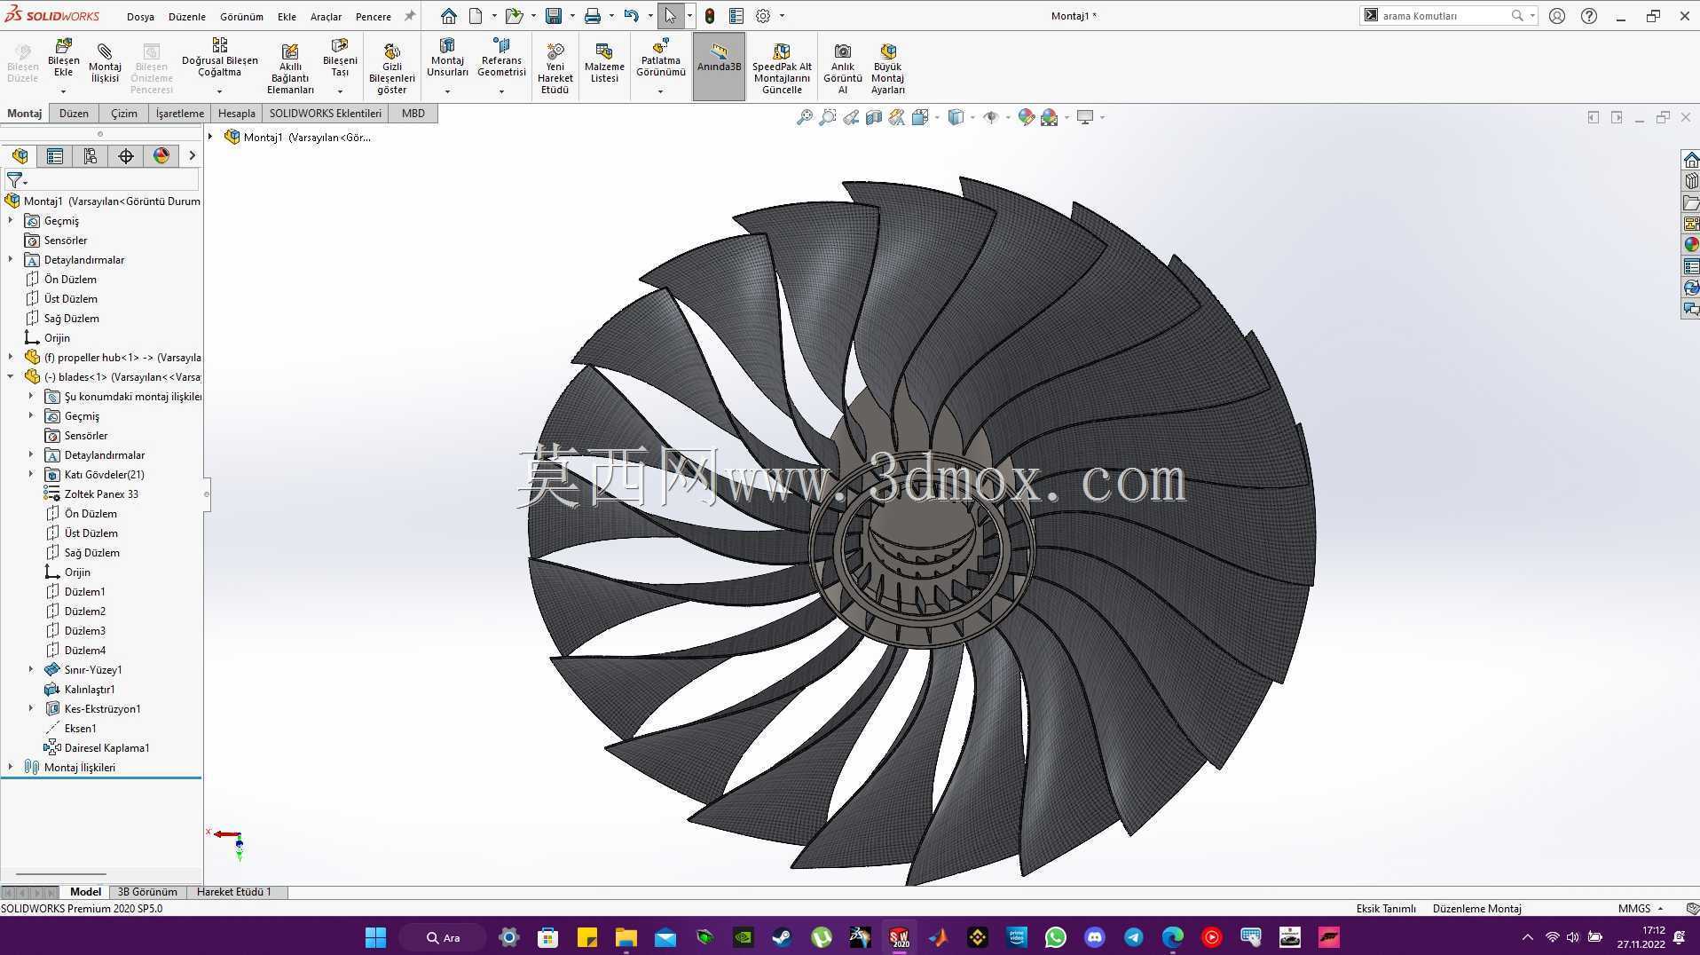The image size is (1700, 955).
Task: Pin the menu bar with the pushpin
Action: (x=409, y=16)
